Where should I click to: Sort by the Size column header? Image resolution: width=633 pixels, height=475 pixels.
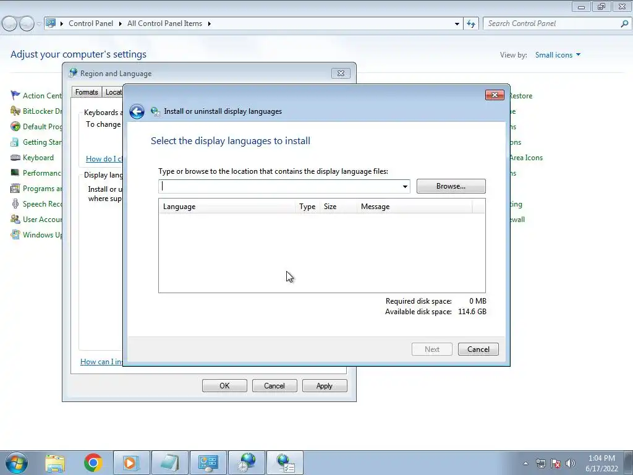(x=338, y=207)
